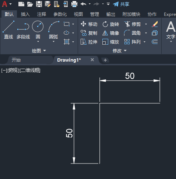Switch to the 参数化 ribbon tab
Screen dimensions: 176x179
pyautogui.click(x=60, y=14)
